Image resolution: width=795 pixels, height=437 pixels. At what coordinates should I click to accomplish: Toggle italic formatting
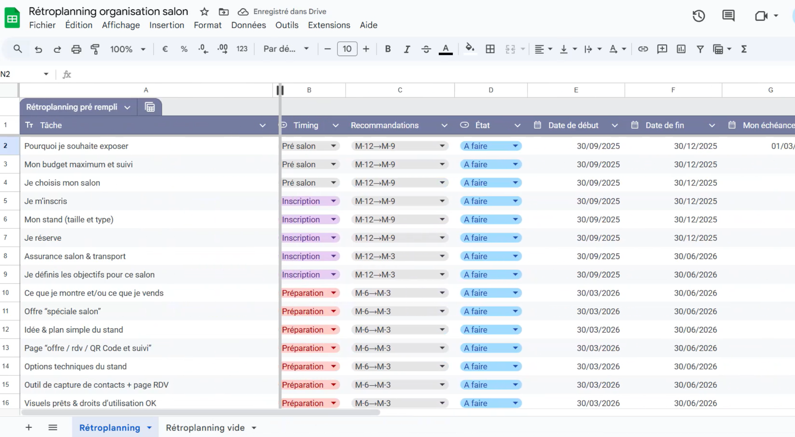[407, 49]
